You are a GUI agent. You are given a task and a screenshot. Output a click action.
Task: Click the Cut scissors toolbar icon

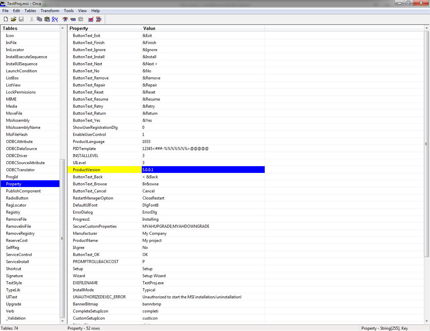(32, 19)
